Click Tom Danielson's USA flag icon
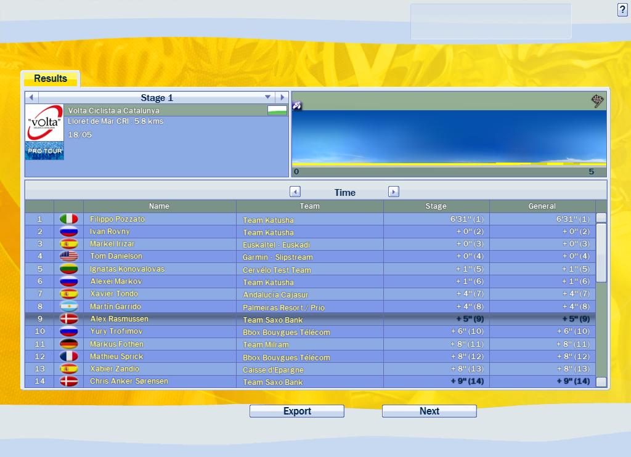Image resolution: width=631 pixels, height=457 pixels. click(68, 256)
